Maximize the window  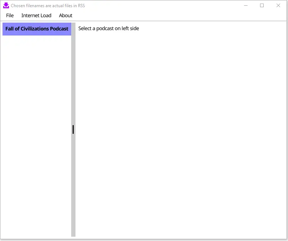click(262, 5)
